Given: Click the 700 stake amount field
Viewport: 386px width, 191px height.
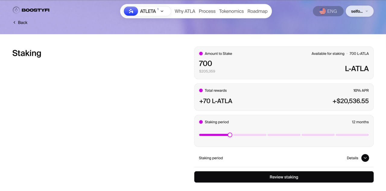Looking at the screenshot, I should [x=206, y=64].
